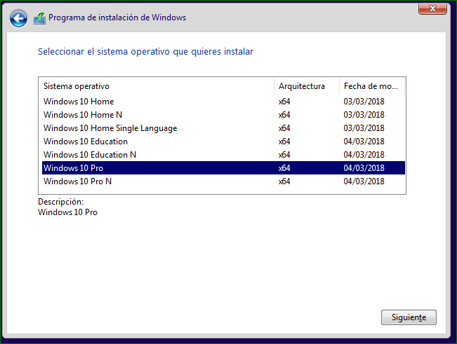Select Windows 10 Home row
The image size is (457, 344).
click(223, 102)
